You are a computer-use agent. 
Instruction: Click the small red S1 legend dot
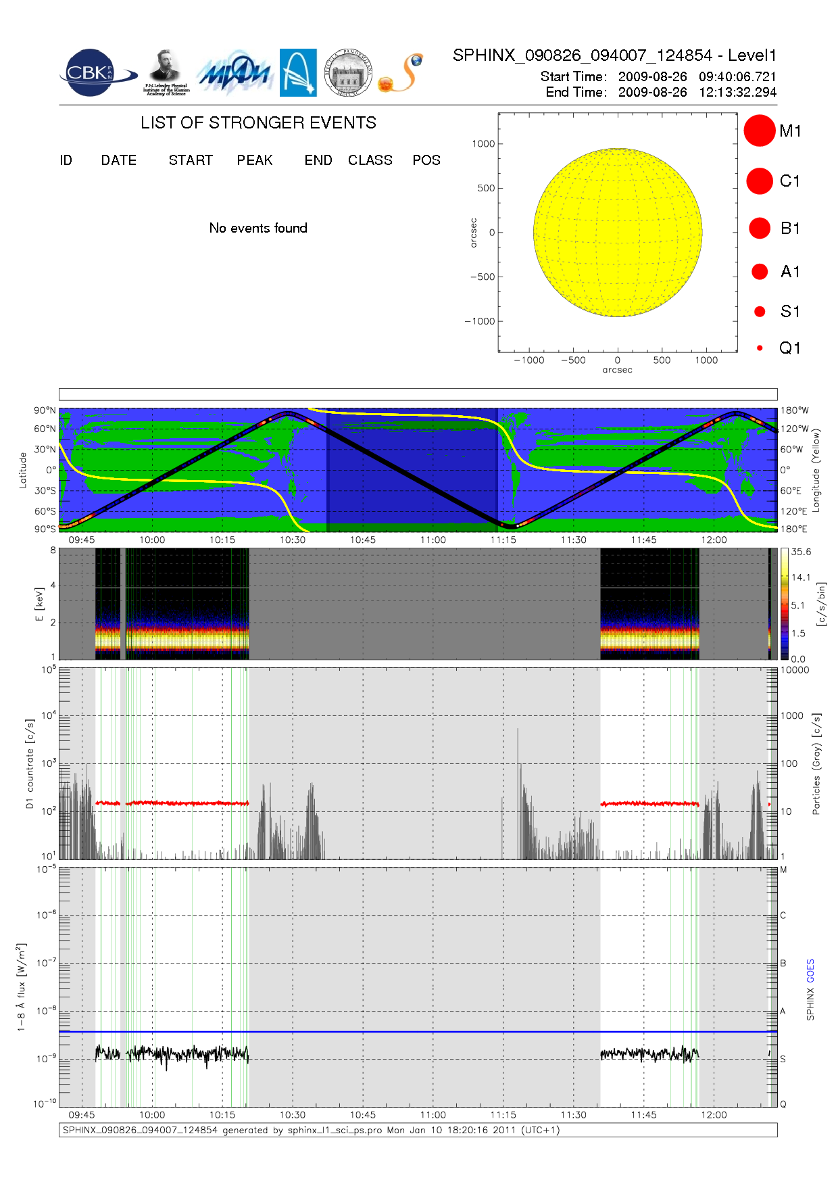tap(760, 312)
